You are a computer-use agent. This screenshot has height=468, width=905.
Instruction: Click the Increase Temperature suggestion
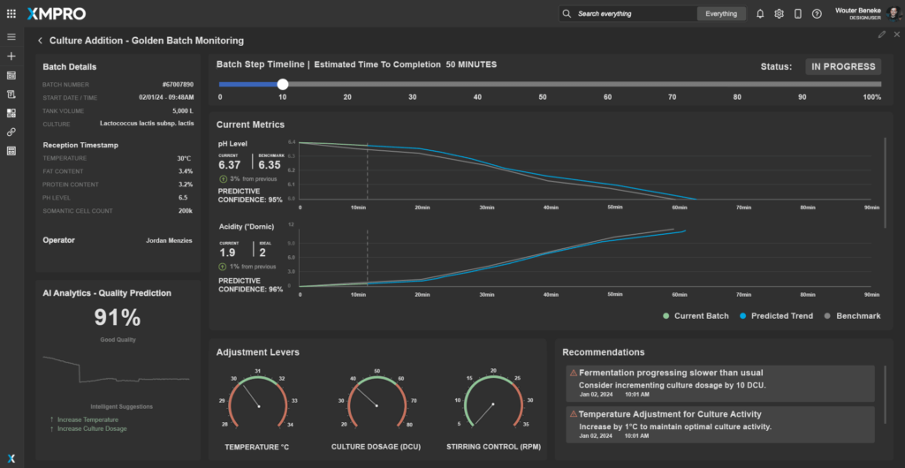(x=87, y=419)
